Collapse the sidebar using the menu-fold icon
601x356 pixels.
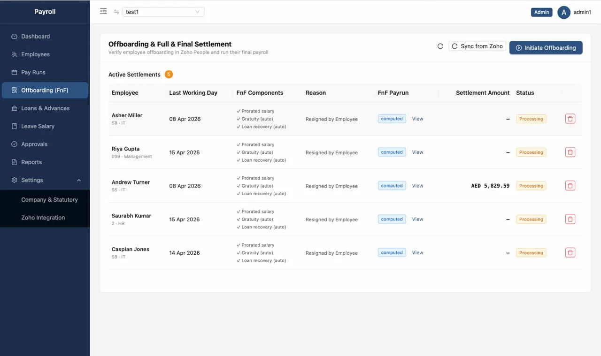pos(104,11)
